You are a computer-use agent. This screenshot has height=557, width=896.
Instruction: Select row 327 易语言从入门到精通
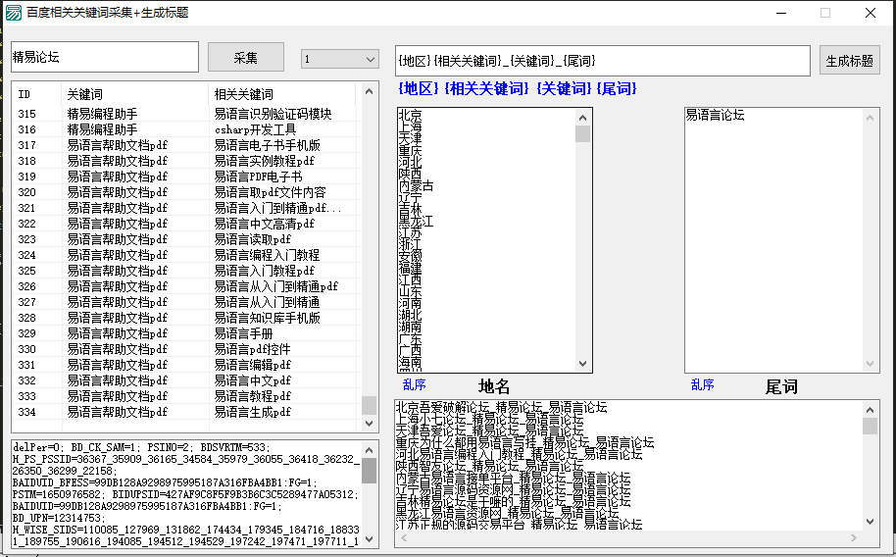186,302
